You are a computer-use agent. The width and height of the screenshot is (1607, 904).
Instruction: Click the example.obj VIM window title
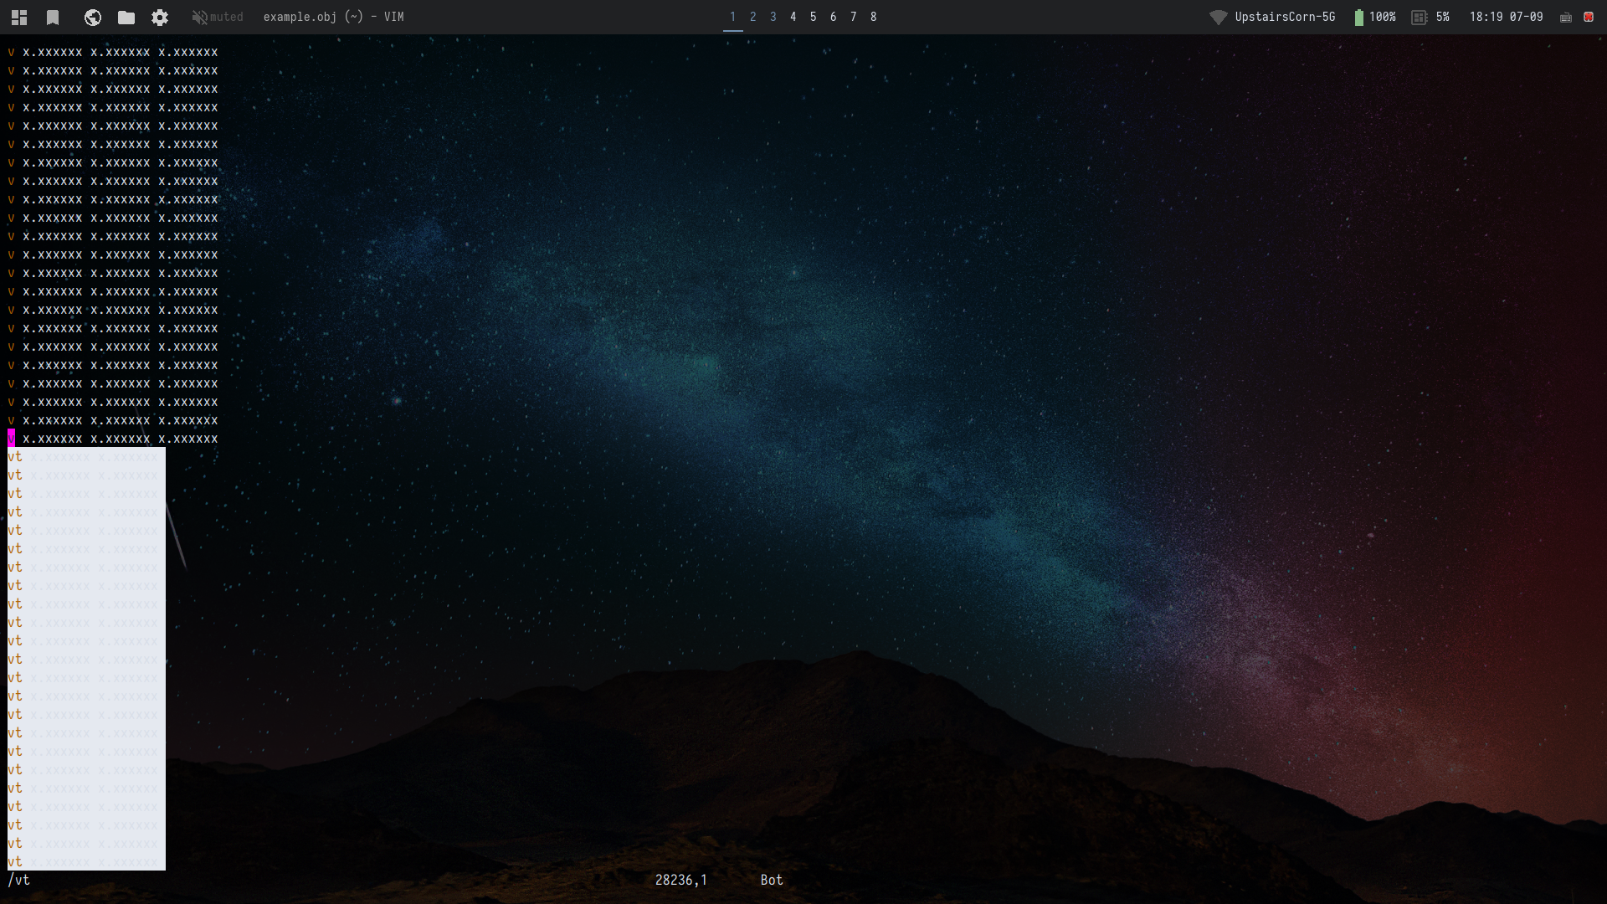click(333, 17)
